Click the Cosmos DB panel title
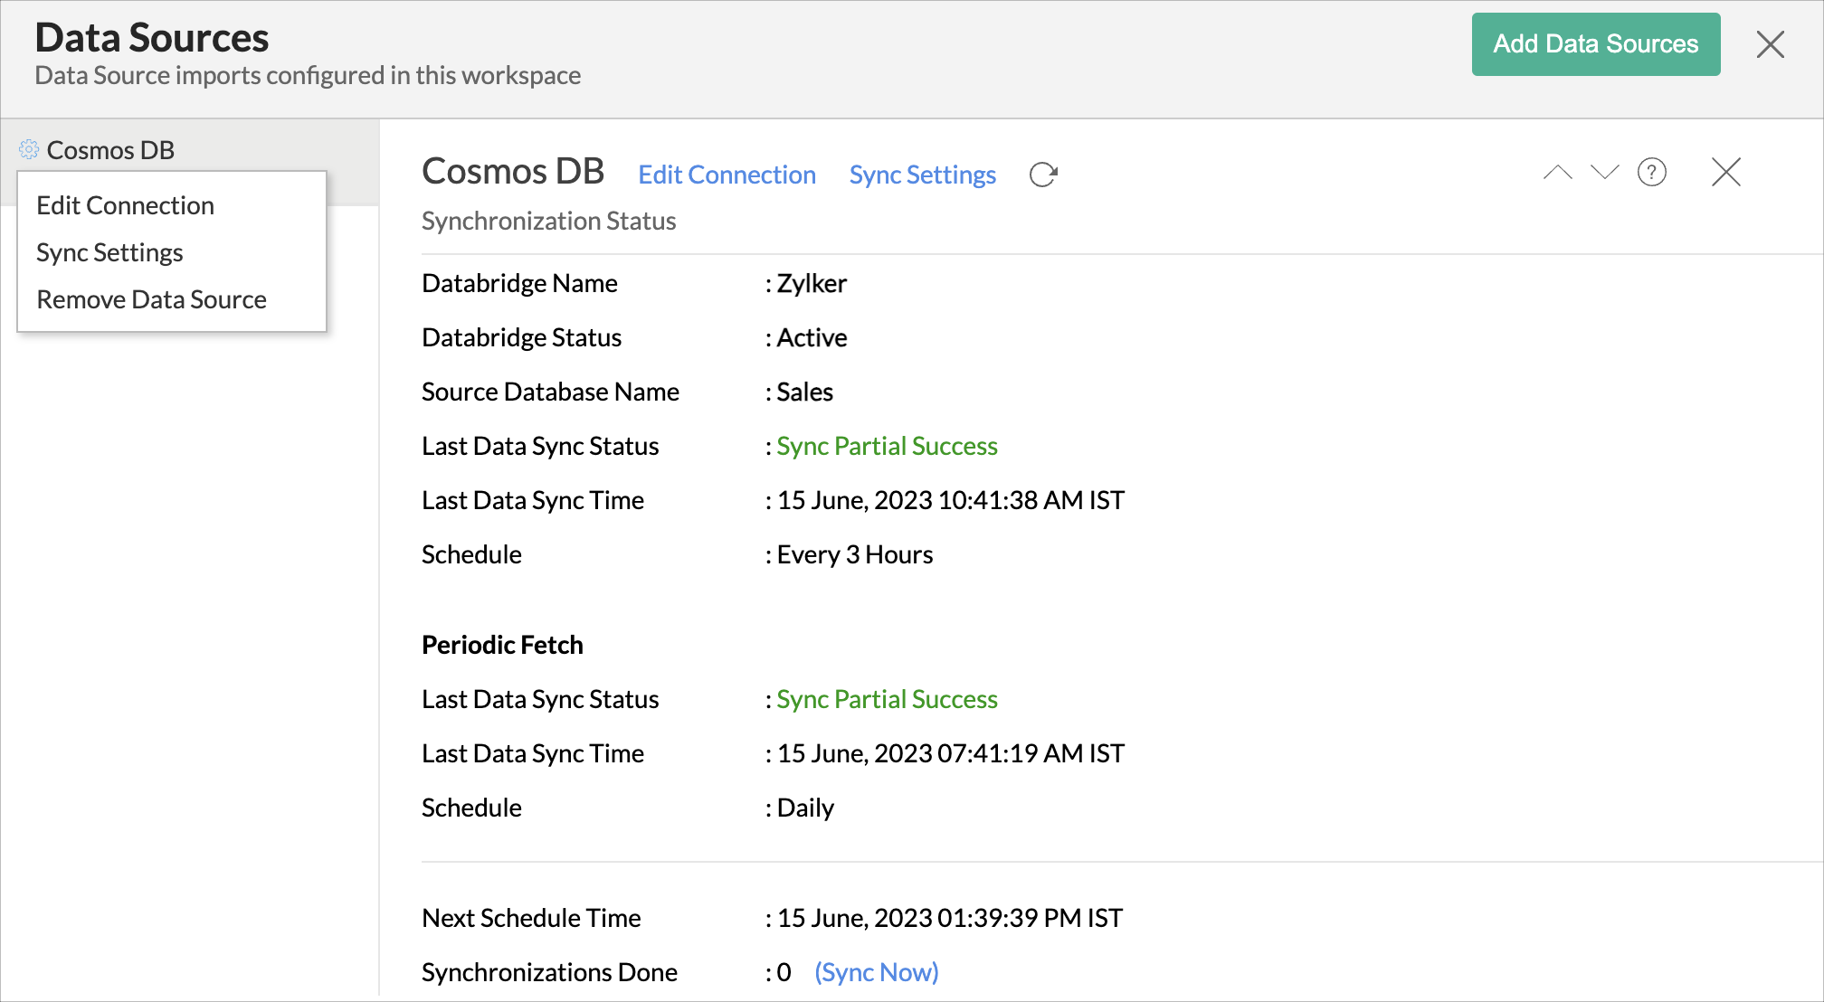Screen dimensions: 1824x1002 (x=513, y=172)
